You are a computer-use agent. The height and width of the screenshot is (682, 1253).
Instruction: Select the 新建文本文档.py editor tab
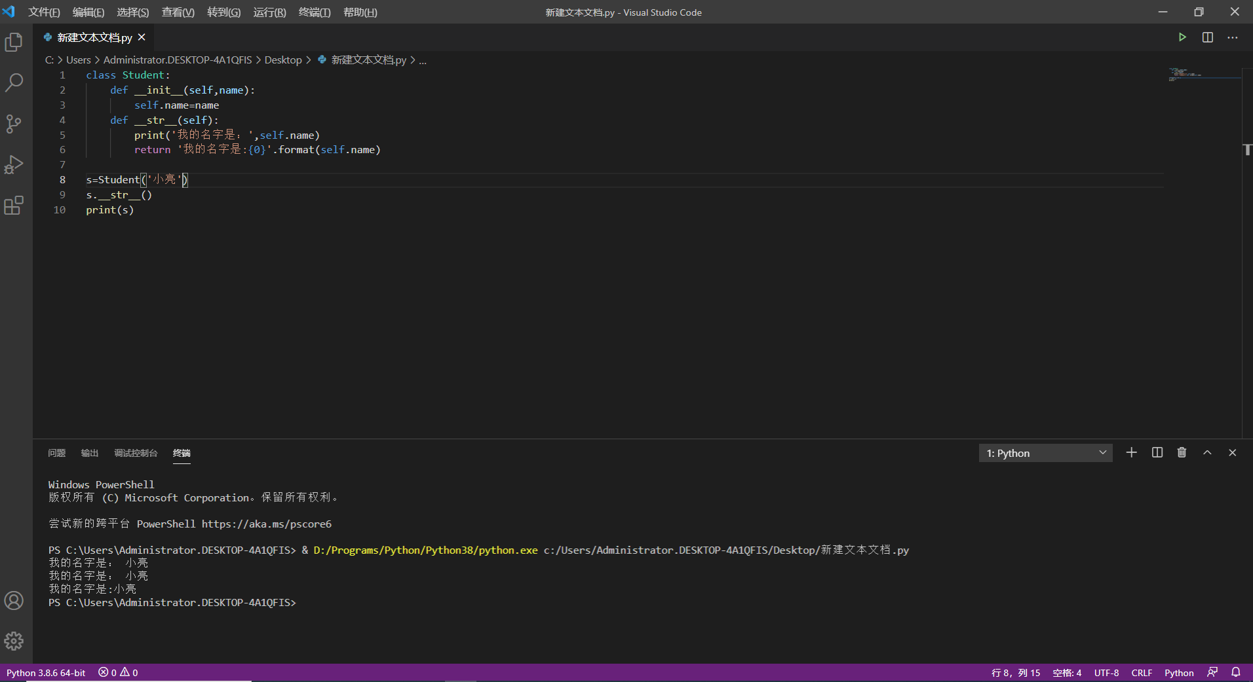click(x=94, y=37)
